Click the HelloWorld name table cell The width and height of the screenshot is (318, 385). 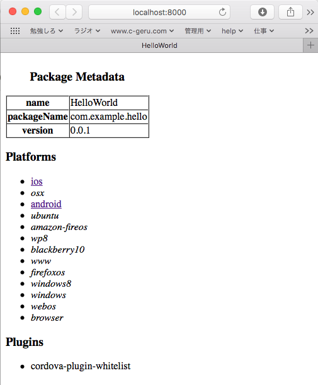[x=109, y=103]
